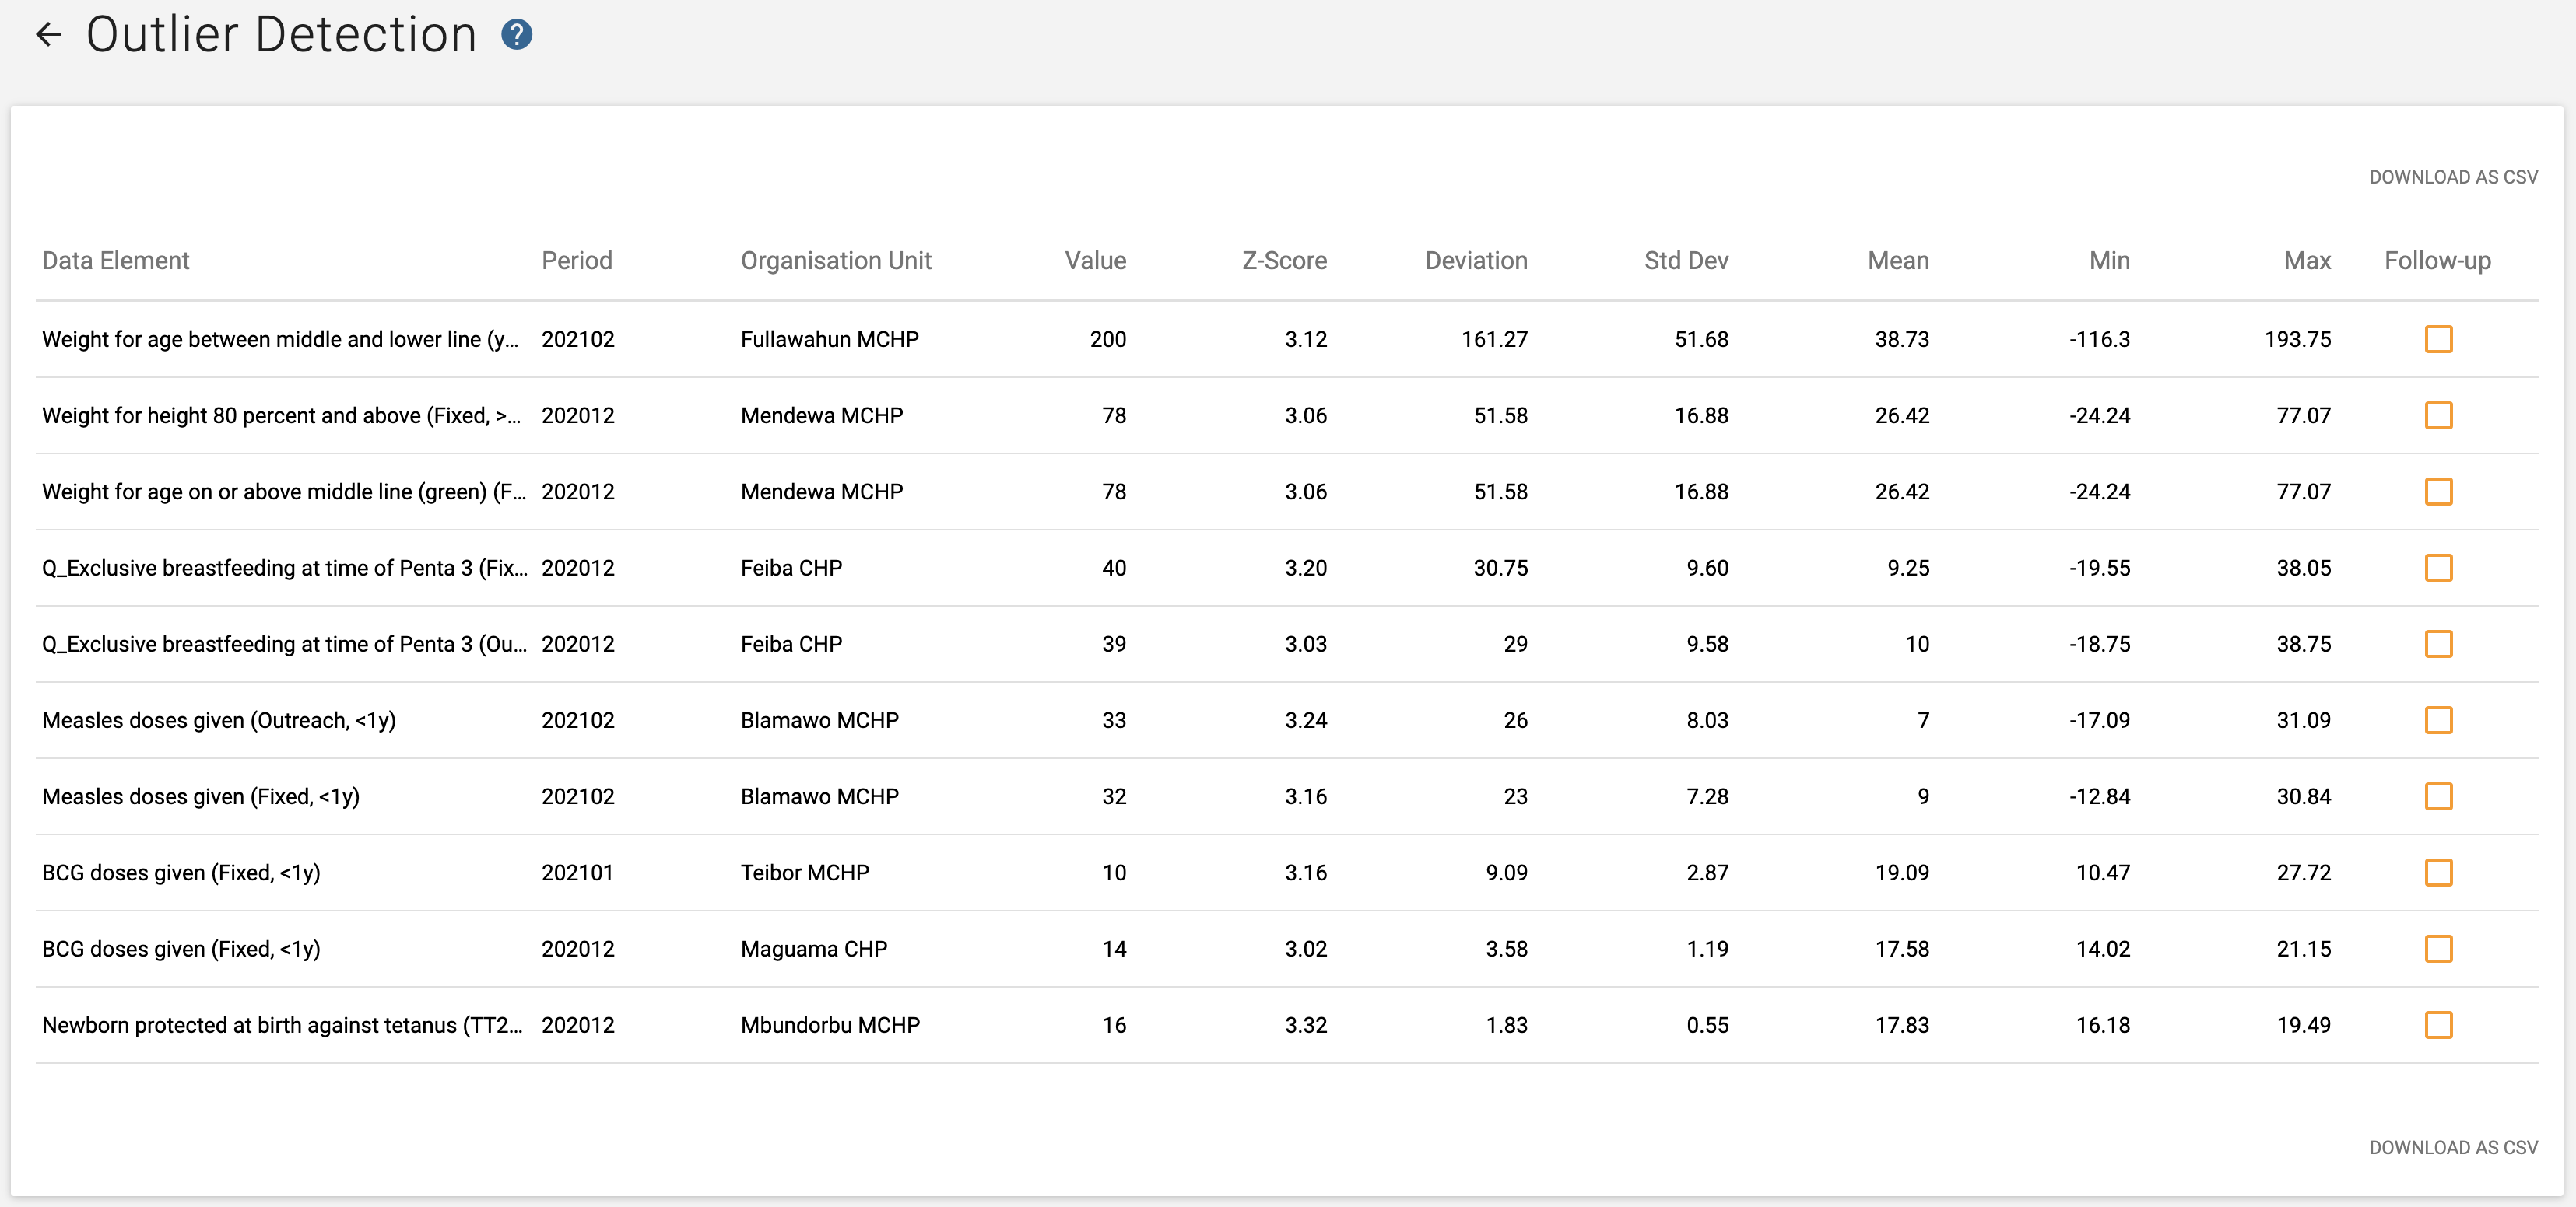This screenshot has width=2576, height=1207.
Task: Check follow-up for Measles Outreach Blamawo row
Action: coord(2438,720)
